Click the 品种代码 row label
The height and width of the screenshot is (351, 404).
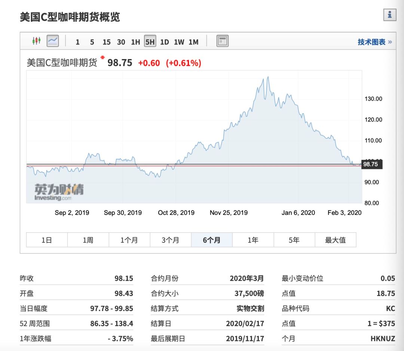296,308
